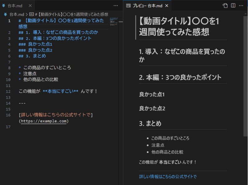Click the preview icon on the プレビュー tab

click(128, 6)
